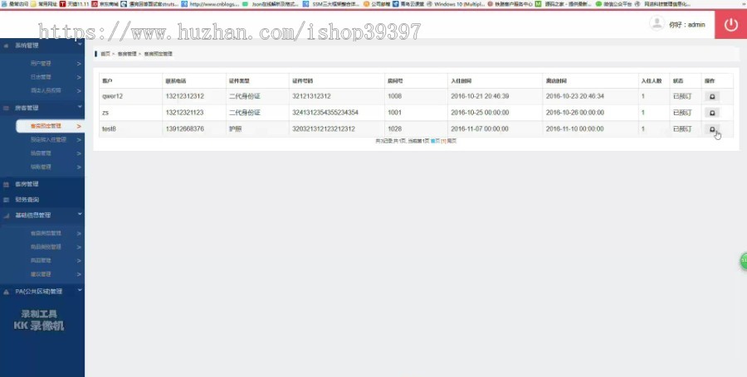Click arrow of third item under 系统管理
This screenshot has height=377, width=747.
79,90
